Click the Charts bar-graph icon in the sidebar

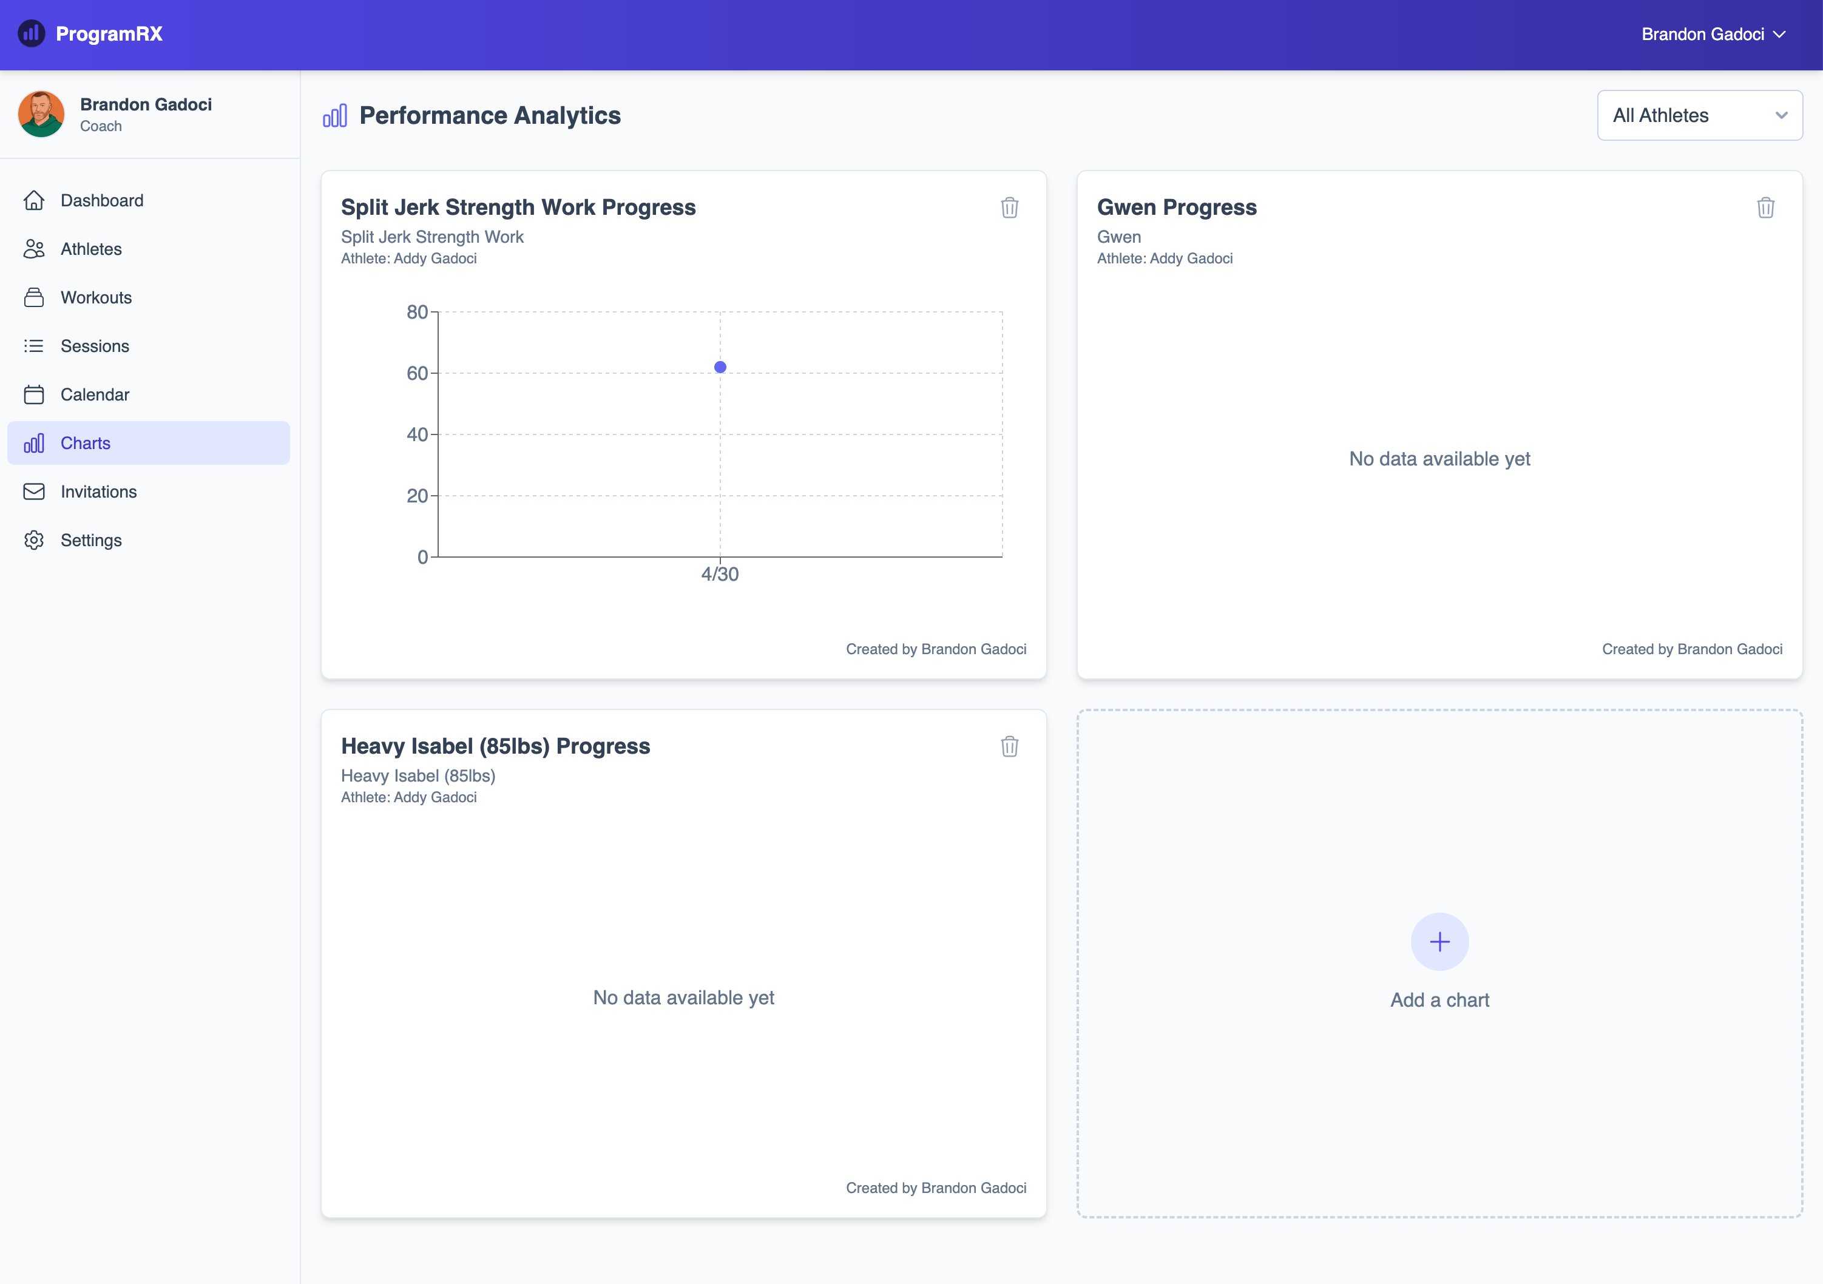pos(34,443)
